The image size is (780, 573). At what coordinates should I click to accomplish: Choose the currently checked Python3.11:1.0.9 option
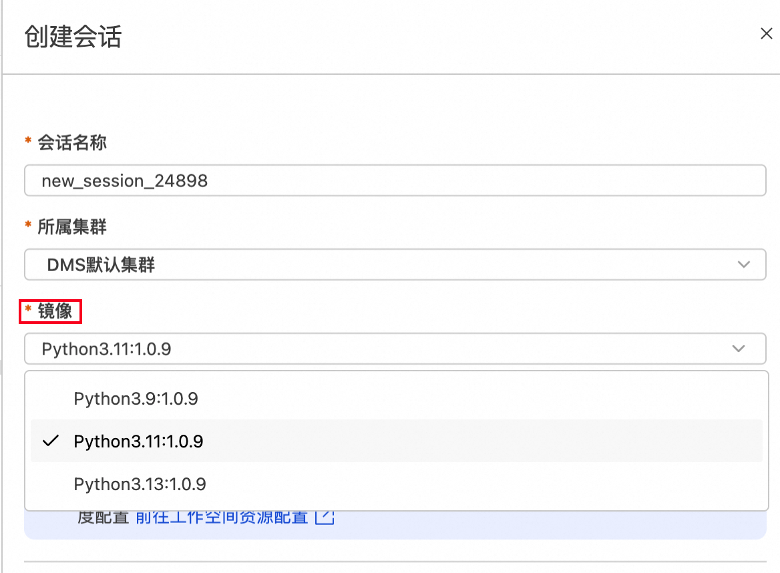click(x=139, y=441)
